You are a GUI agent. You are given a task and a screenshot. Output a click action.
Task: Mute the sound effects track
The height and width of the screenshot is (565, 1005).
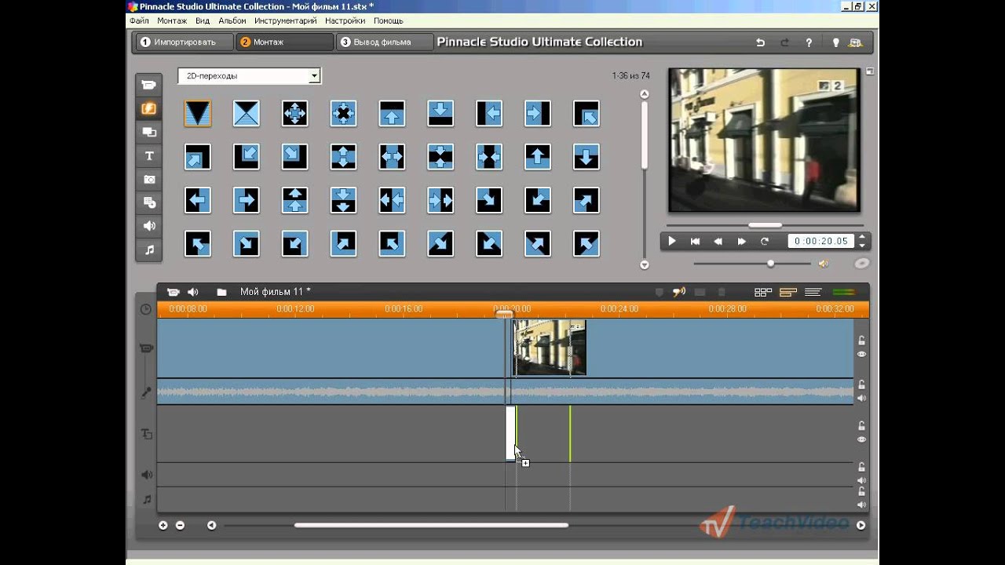coord(861,480)
